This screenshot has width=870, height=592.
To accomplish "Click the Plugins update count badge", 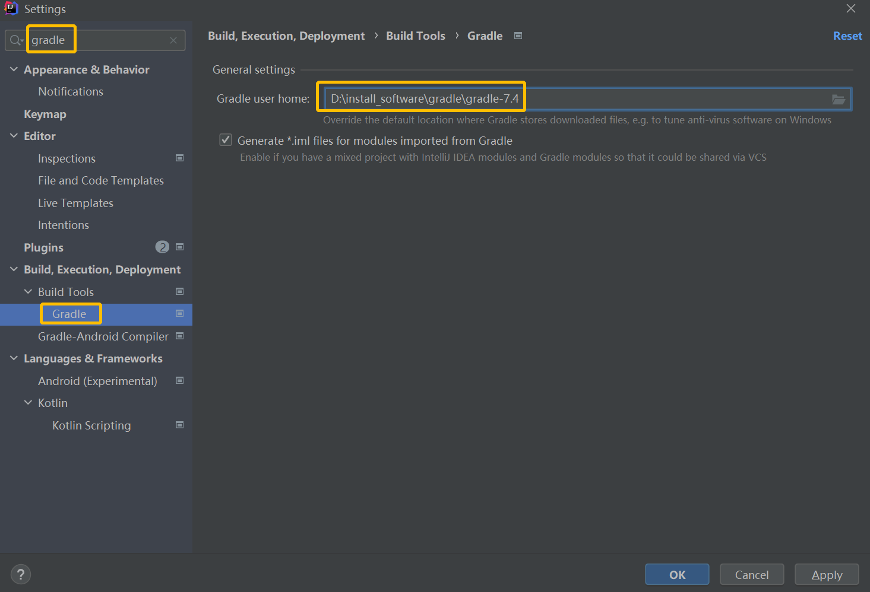I will (x=162, y=247).
